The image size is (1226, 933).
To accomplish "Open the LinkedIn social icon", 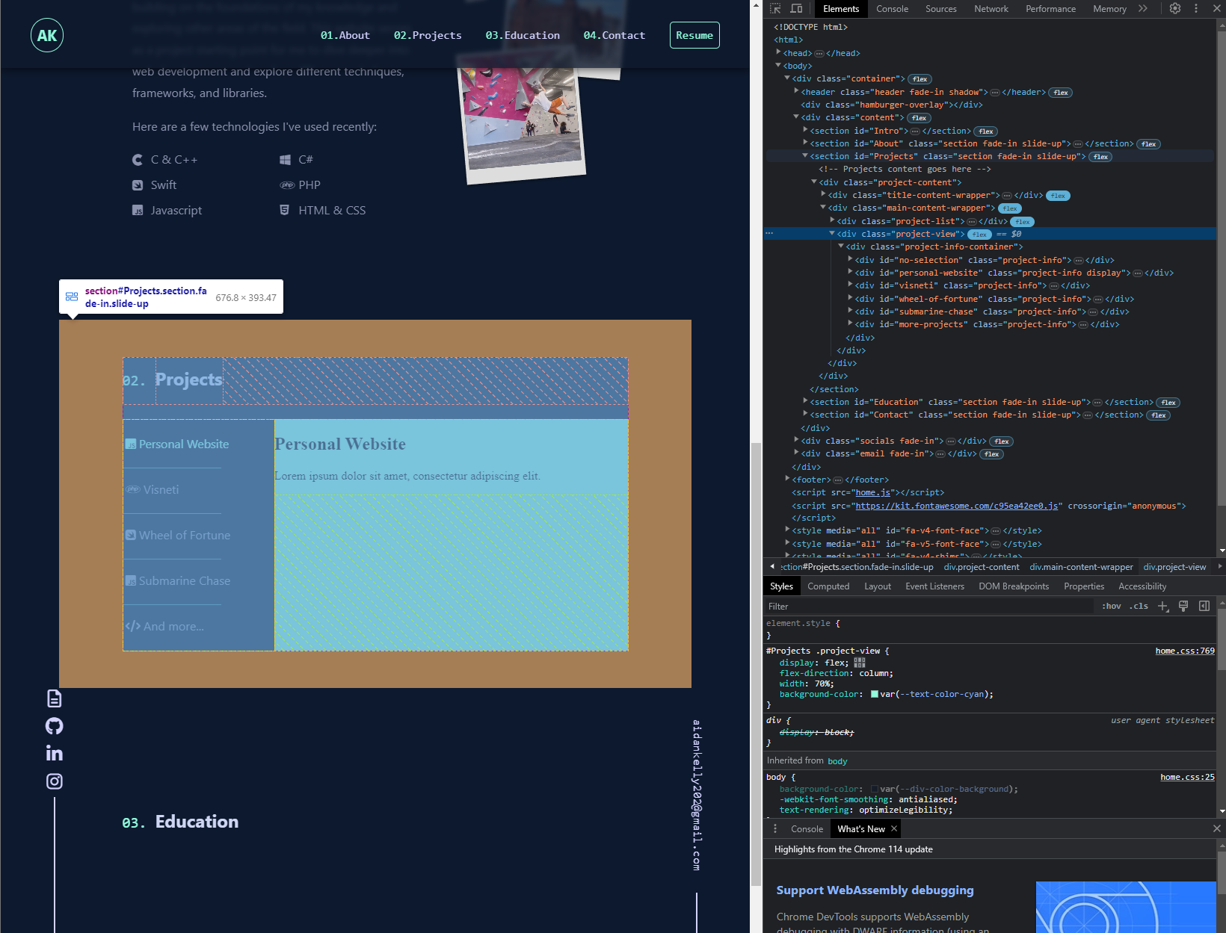I will click(x=55, y=753).
